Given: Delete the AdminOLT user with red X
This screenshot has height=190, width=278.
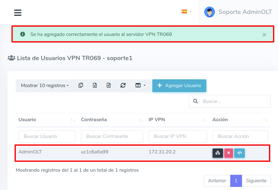Looking at the screenshot, I should (x=228, y=153).
